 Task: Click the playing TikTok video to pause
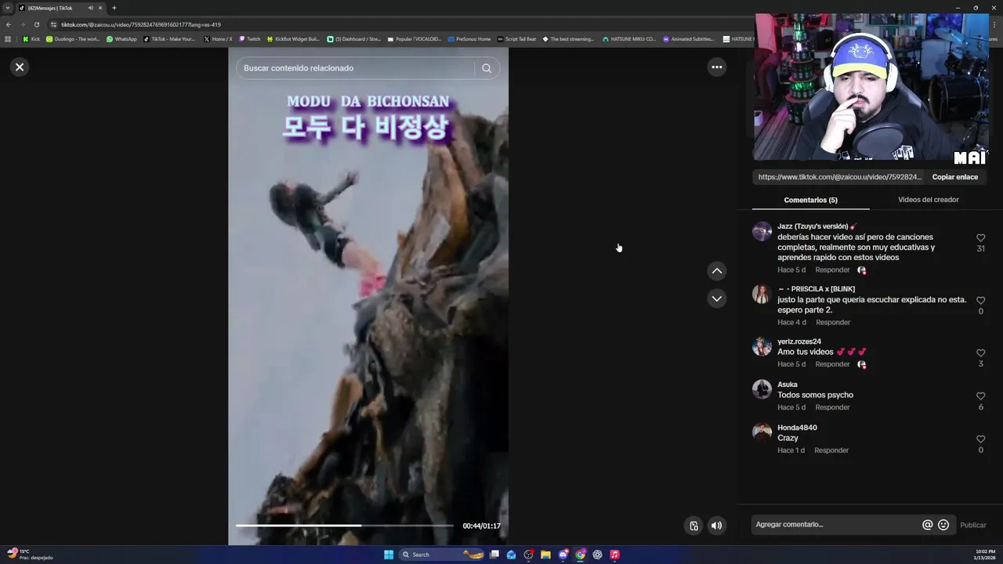pyautogui.click(x=368, y=298)
